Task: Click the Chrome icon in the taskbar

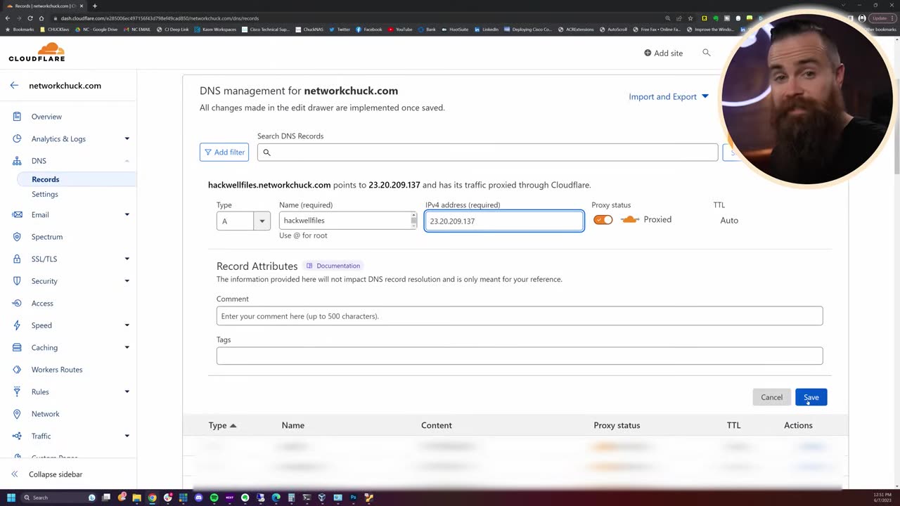Action: click(x=152, y=498)
